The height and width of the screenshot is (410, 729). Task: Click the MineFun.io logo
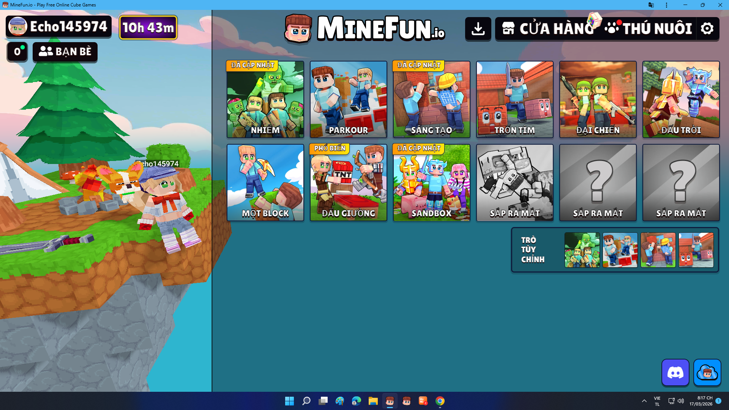[x=365, y=28]
